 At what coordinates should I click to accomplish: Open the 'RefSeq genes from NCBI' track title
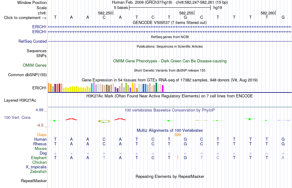coord(170,37)
